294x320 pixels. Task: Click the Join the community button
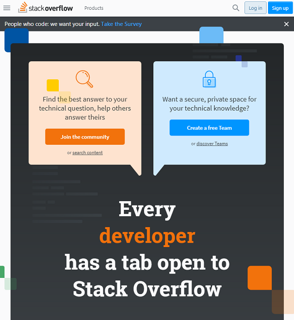tap(85, 137)
